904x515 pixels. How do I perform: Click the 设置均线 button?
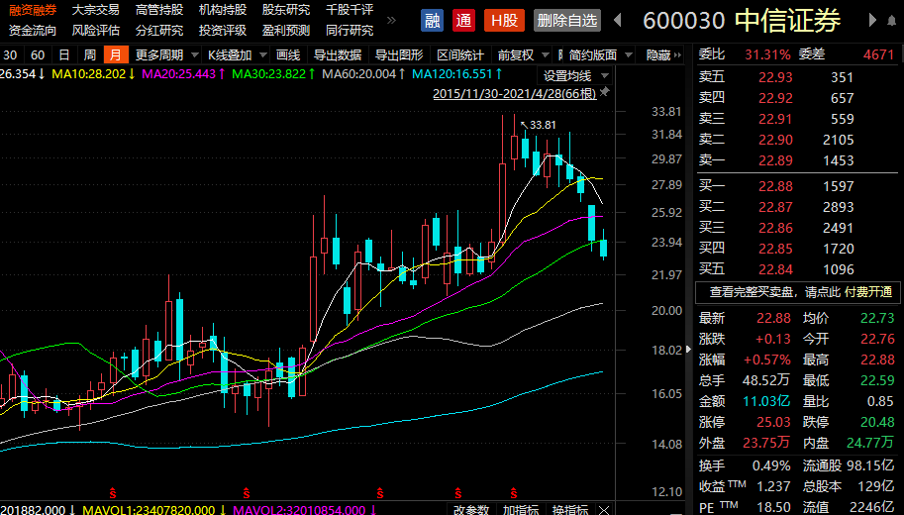click(568, 75)
